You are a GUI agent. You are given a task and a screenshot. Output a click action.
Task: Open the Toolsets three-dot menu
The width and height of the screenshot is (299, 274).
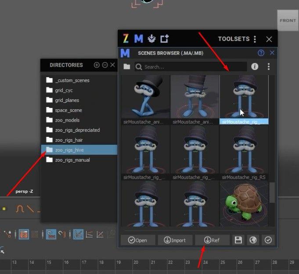click(x=255, y=39)
